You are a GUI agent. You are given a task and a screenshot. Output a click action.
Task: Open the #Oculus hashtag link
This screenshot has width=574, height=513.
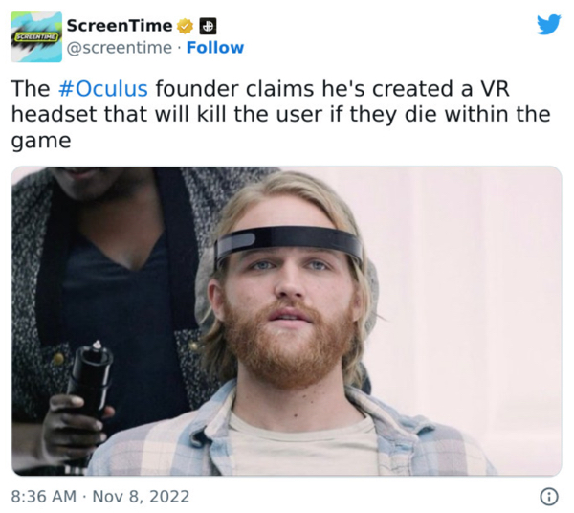tap(103, 89)
